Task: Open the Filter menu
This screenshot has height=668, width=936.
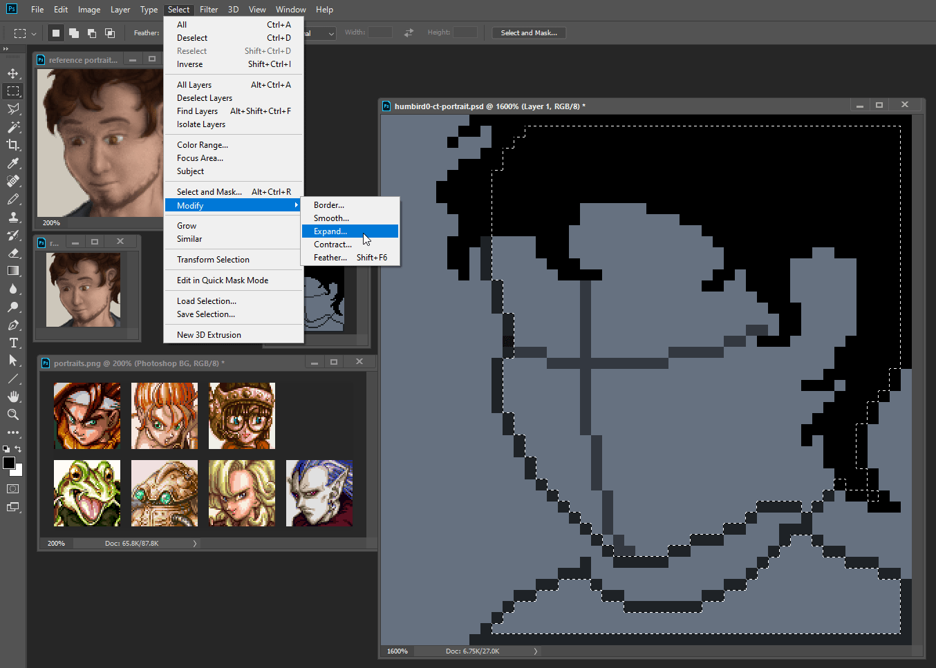Action: tap(209, 10)
